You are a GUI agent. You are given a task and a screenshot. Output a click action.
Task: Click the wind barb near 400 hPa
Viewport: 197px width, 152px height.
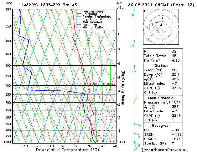(132, 44)
